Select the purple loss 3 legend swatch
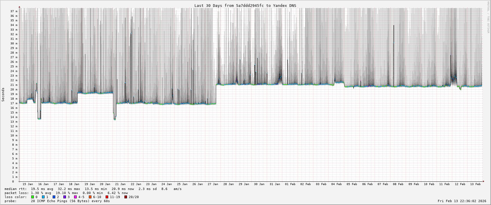The height and width of the screenshot is (205, 491). click(65, 197)
